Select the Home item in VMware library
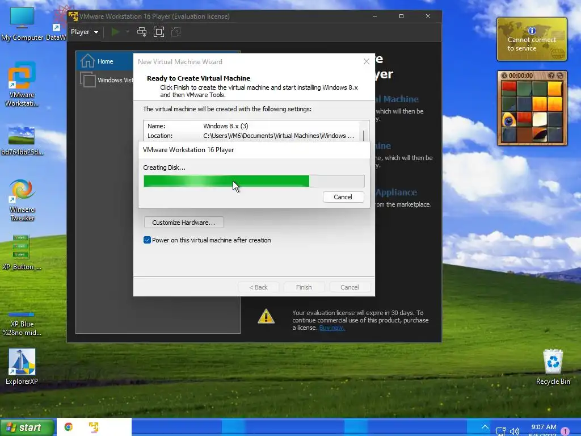Screen dimensions: 581x436 pos(105,61)
